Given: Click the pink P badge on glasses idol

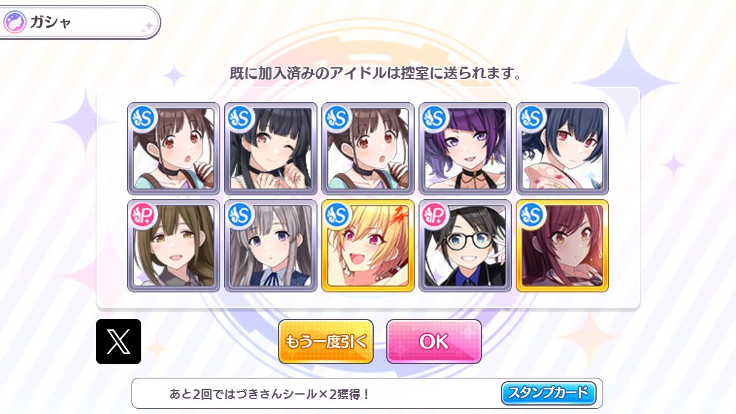Looking at the screenshot, I should (434, 215).
